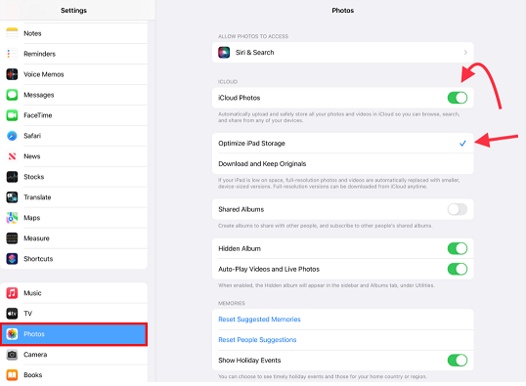Image resolution: width=526 pixels, height=386 pixels.
Task: Click the iCloud Photos label text
Action: [240, 98]
